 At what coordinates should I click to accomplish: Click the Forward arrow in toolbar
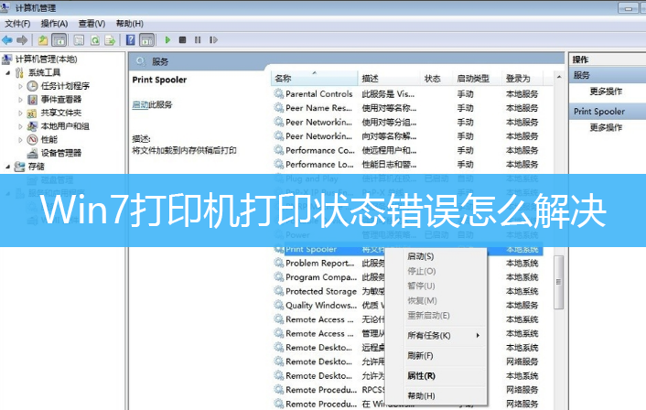click(22, 40)
